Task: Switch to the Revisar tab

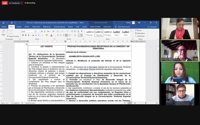Action: coord(70,27)
